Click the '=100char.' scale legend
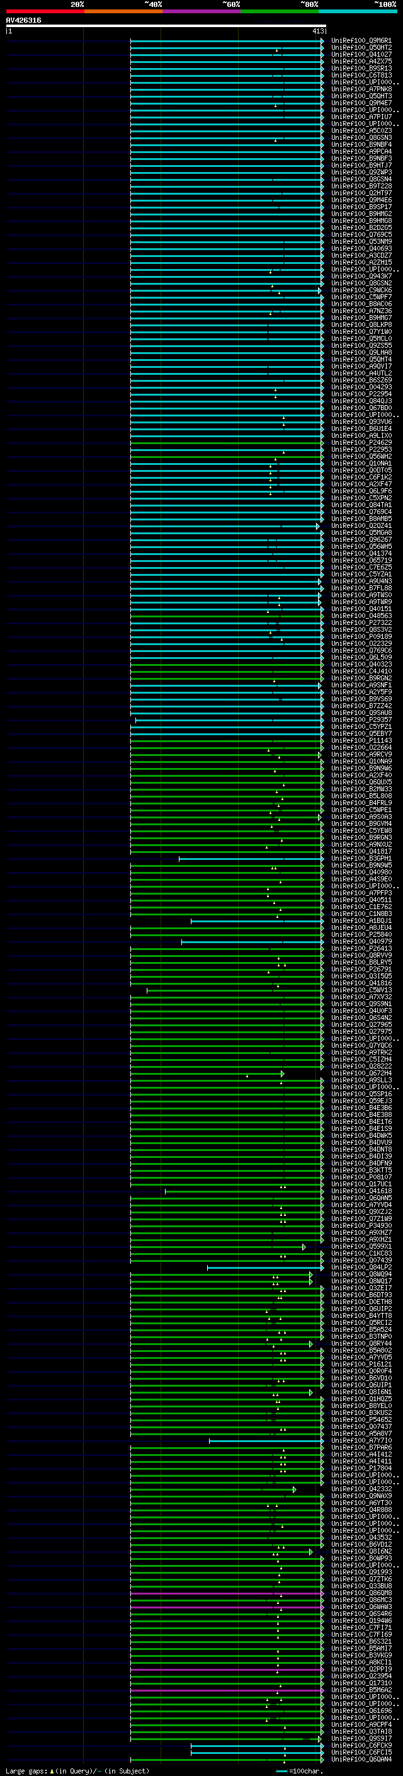 click(x=305, y=1771)
